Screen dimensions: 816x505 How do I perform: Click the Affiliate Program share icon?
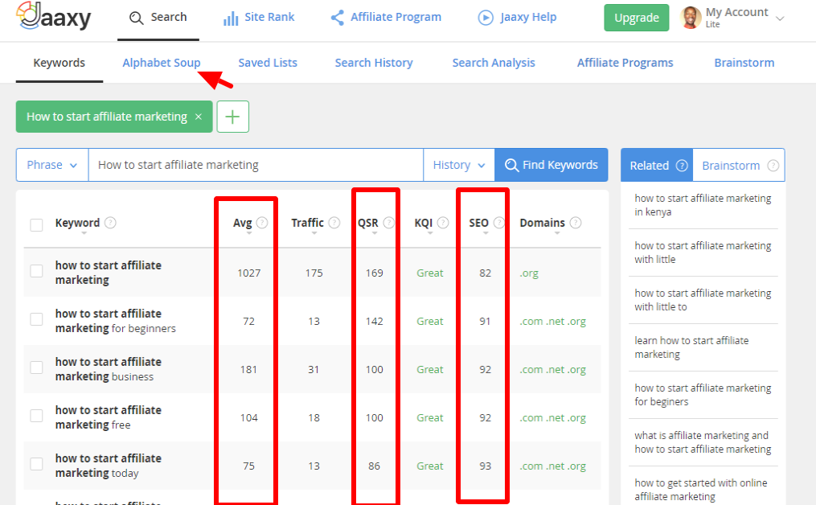pyautogui.click(x=337, y=18)
